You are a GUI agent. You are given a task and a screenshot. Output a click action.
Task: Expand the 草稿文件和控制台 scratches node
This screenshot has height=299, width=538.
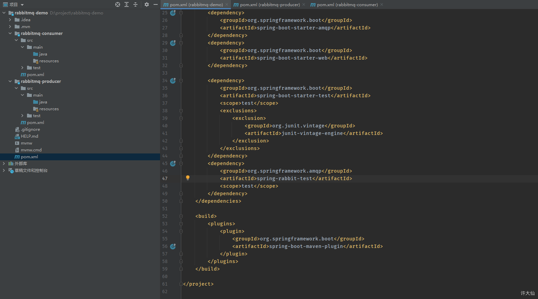coord(4,170)
